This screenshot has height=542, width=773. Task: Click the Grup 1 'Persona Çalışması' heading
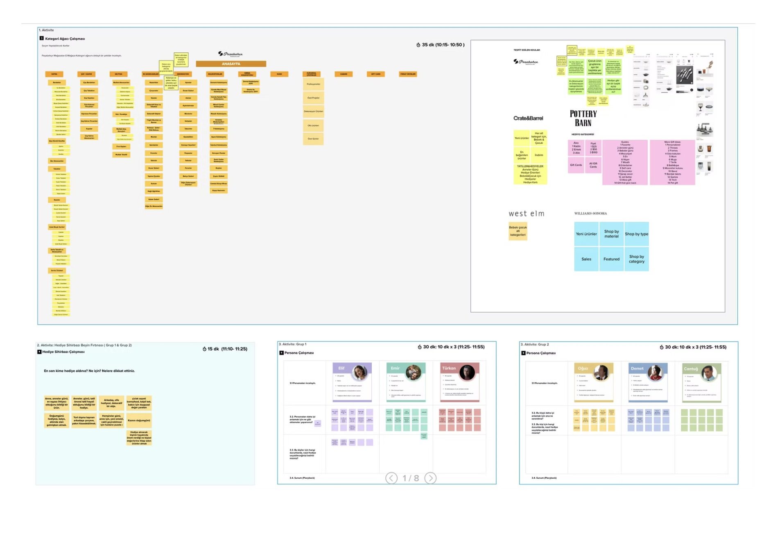(x=299, y=353)
